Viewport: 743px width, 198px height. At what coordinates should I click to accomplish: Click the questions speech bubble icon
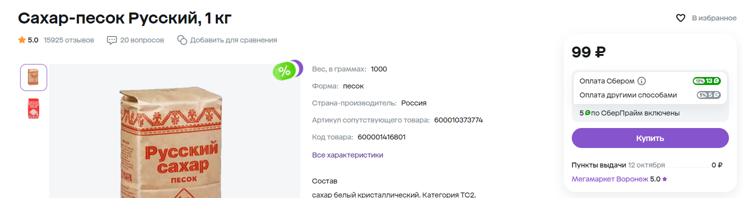[112, 40]
